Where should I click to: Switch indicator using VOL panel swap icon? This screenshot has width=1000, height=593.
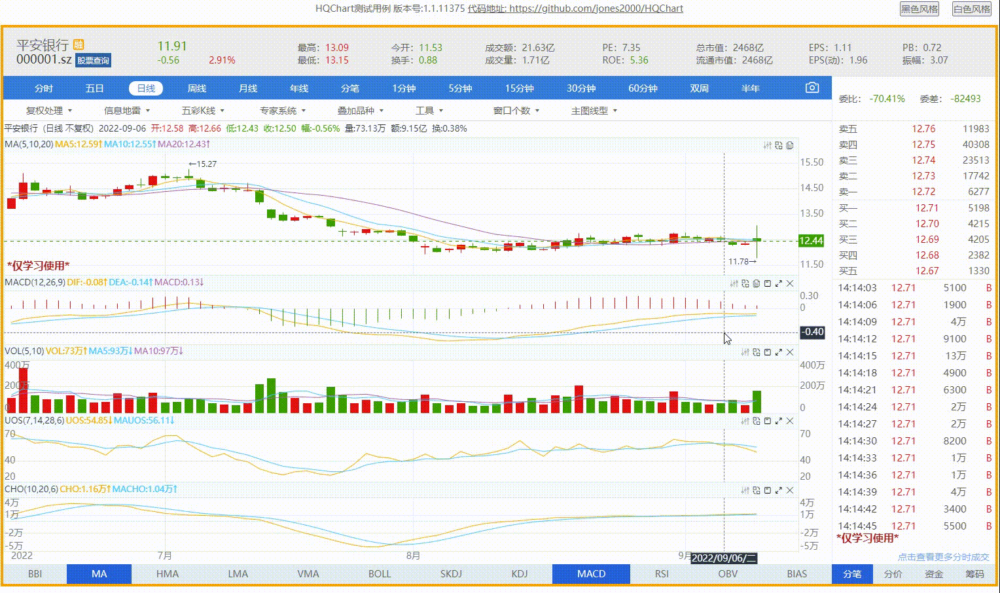point(756,352)
